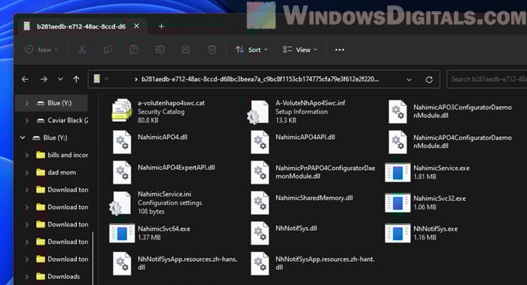Click the Delete trash icon

click(212, 50)
